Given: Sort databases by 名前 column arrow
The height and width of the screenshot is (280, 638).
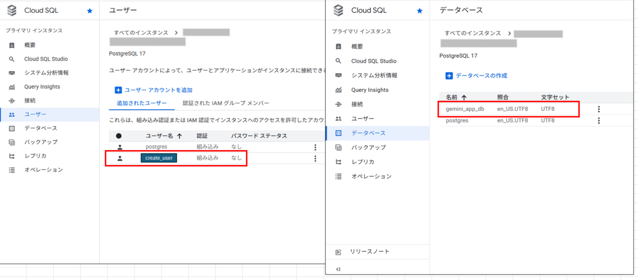Looking at the screenshot, I should click(x=464, y=97).
